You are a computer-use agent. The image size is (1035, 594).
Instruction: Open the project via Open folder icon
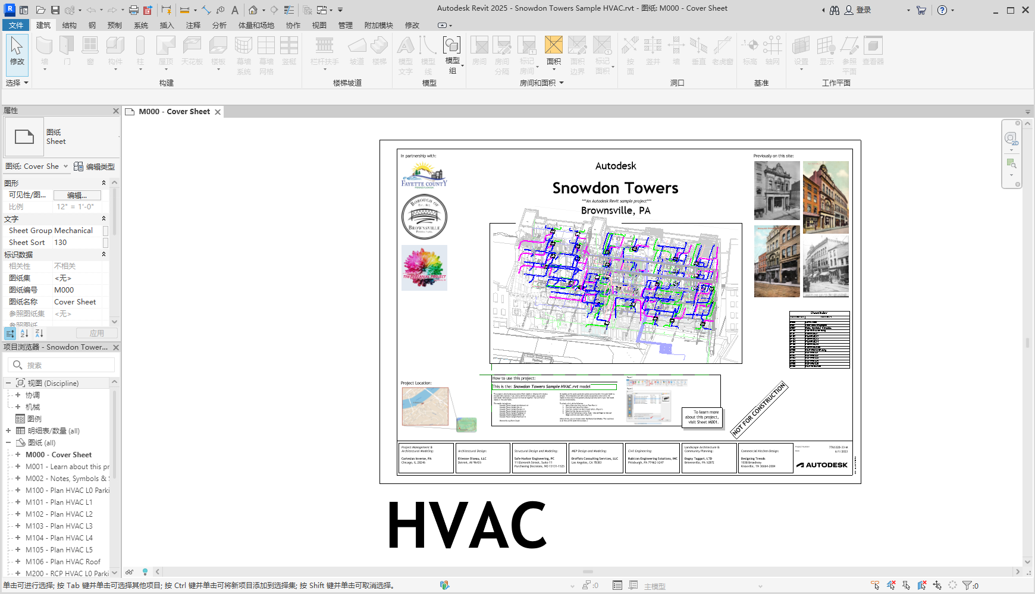coord(40,10)
